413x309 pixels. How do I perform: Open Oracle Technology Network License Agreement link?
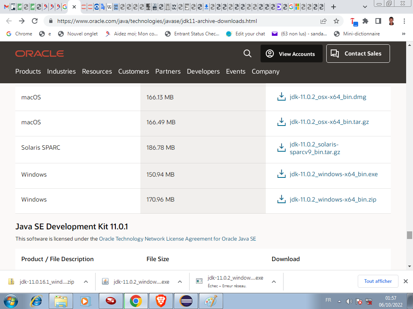point(177,239)
